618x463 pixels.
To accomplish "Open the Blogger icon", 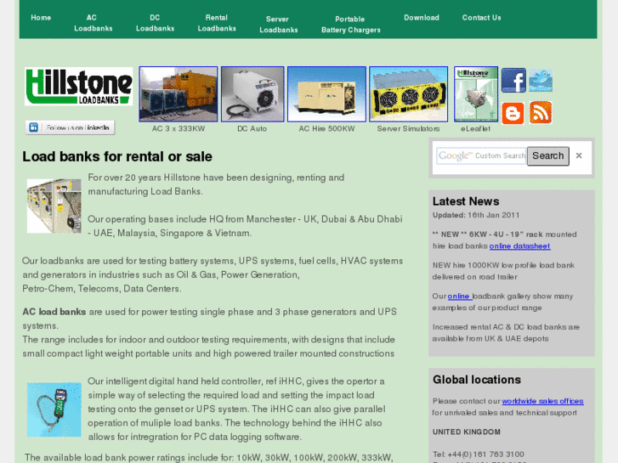I will 513,113.
